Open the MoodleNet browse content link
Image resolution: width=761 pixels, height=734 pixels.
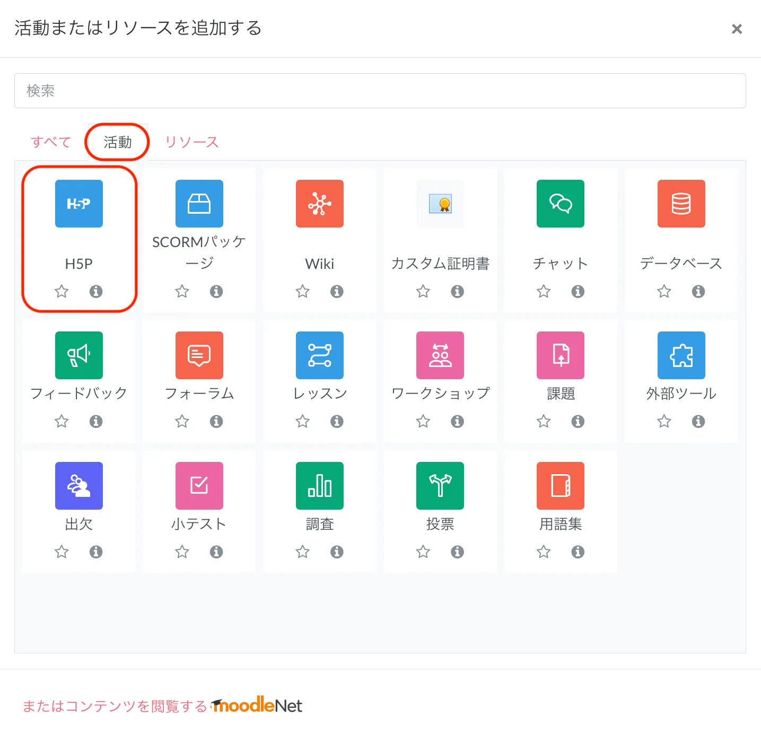162,706
